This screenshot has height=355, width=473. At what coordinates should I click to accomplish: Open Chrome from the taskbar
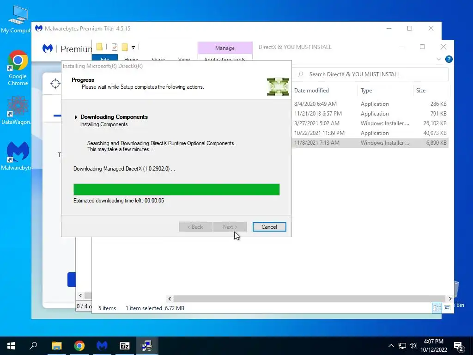coord(79,346)
